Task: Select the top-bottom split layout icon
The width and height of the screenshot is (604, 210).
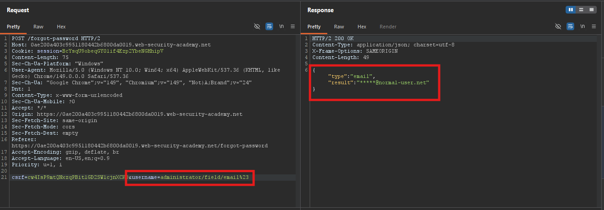Action: point(581,10)
